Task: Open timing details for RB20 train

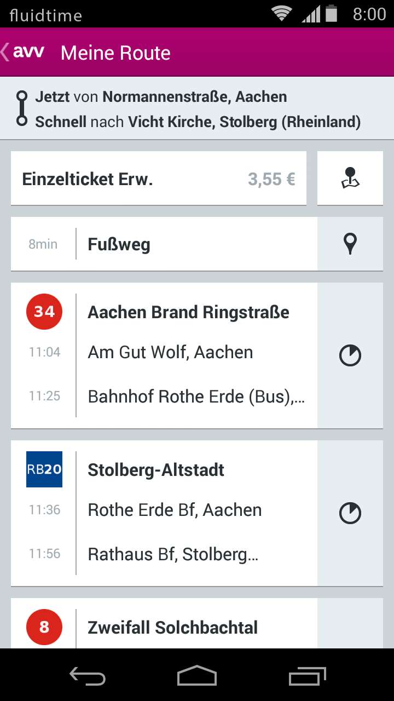Action: click(x=350, y=513)
